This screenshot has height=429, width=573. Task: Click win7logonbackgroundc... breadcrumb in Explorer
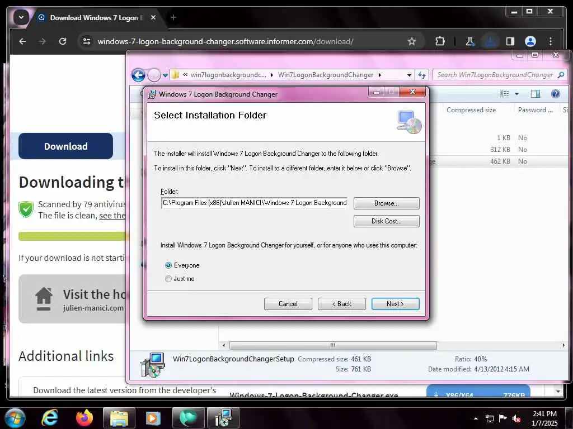point(228,75)
